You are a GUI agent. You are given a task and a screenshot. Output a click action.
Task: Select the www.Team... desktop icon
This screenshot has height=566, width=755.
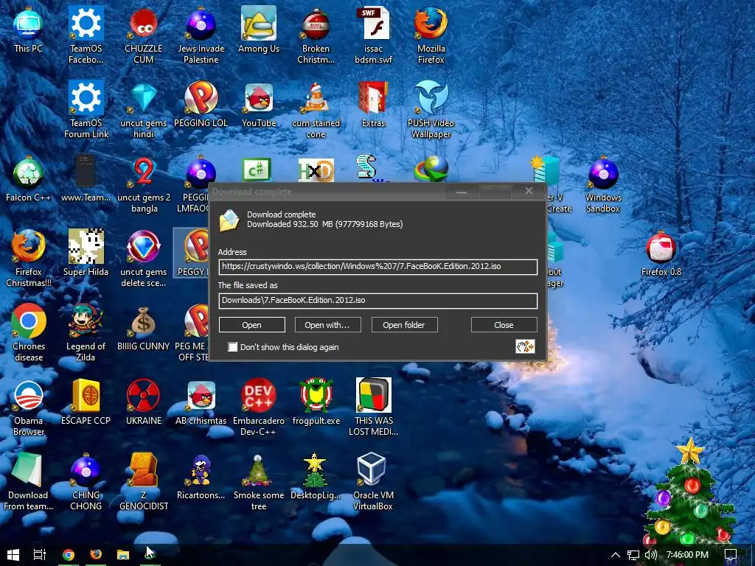[86, 179]
